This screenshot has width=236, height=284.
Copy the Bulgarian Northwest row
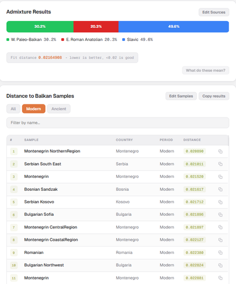220,265
